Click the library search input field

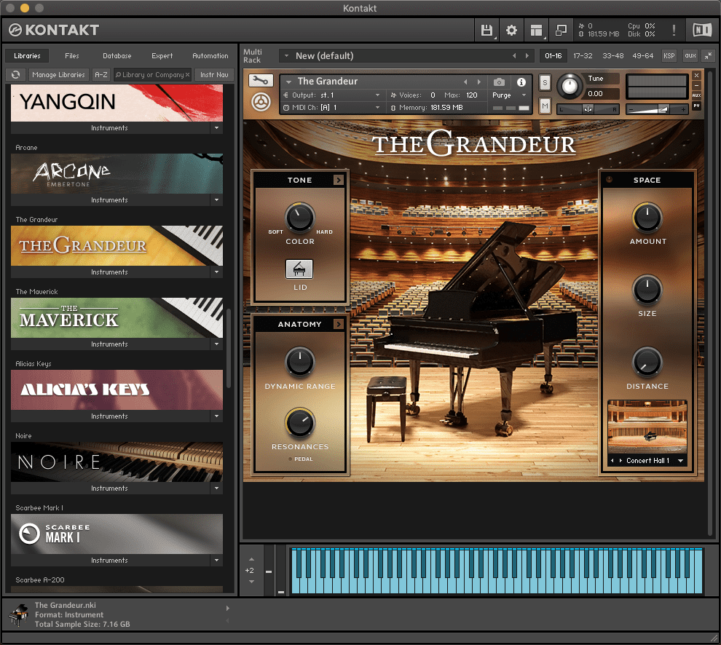pos(151,74)
